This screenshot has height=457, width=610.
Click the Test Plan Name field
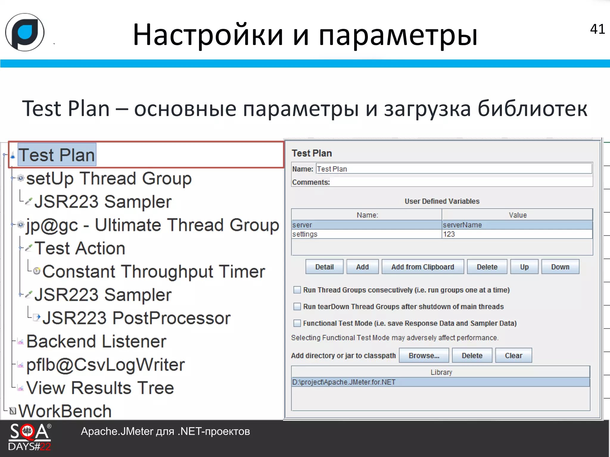tap(454, 169)
